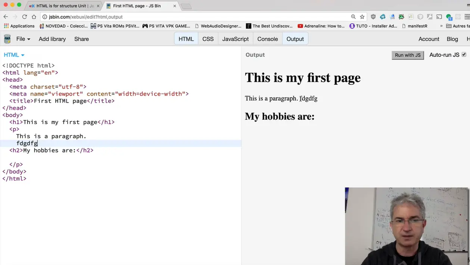Click the browser forward arrow
The width and height of the screenshot is (470, 265).
pyautogui.click(x=15, y=17)
